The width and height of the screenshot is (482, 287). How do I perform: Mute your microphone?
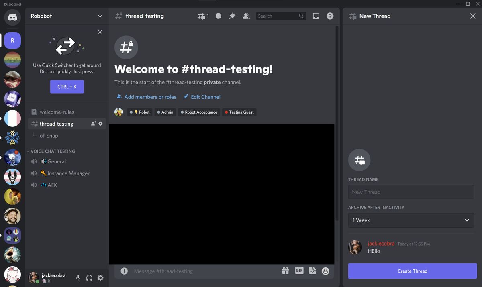(x=78, y=277)
